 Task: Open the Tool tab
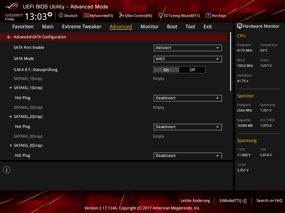tap(190, 27)
